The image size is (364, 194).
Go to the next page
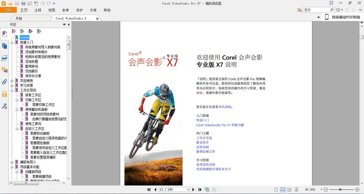pyautogui.click(x=193, y=189)
